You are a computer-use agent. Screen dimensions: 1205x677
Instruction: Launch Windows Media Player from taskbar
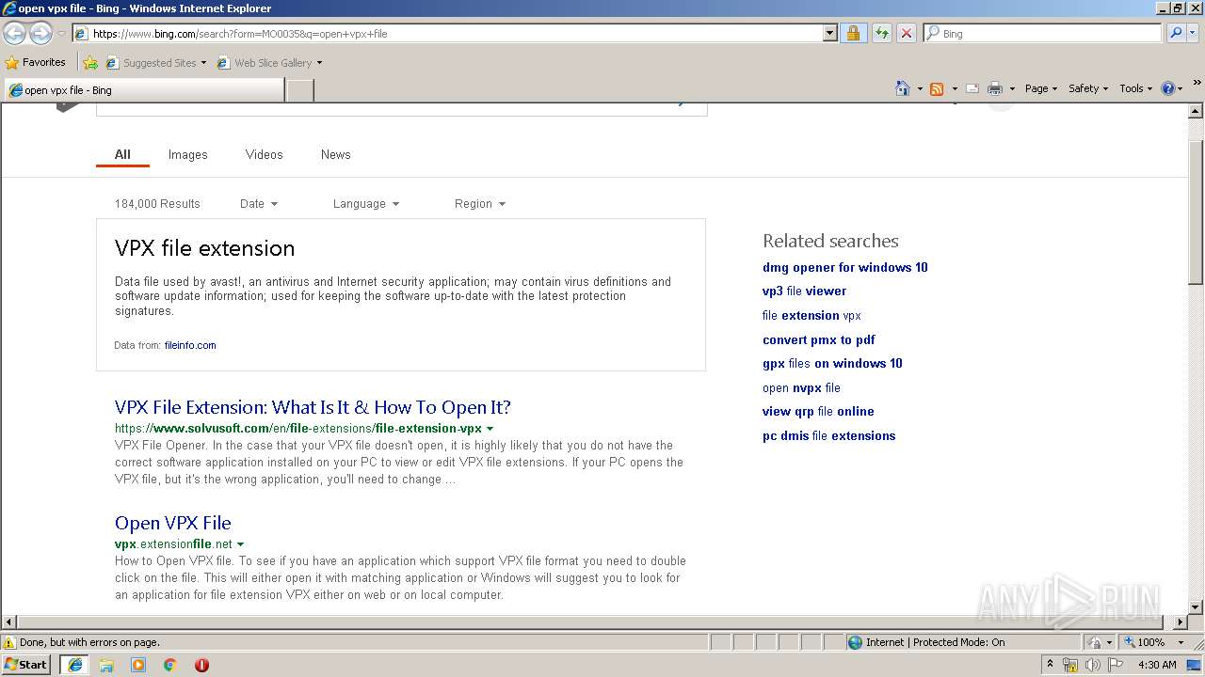click(138, 665)
